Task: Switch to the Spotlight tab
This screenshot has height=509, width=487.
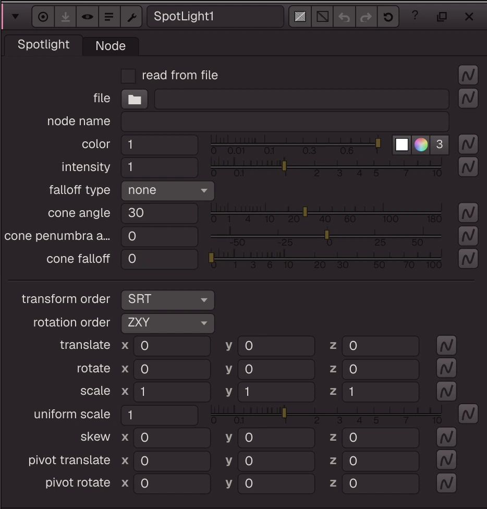Action: pyautogui.click(x=43, y=45)
